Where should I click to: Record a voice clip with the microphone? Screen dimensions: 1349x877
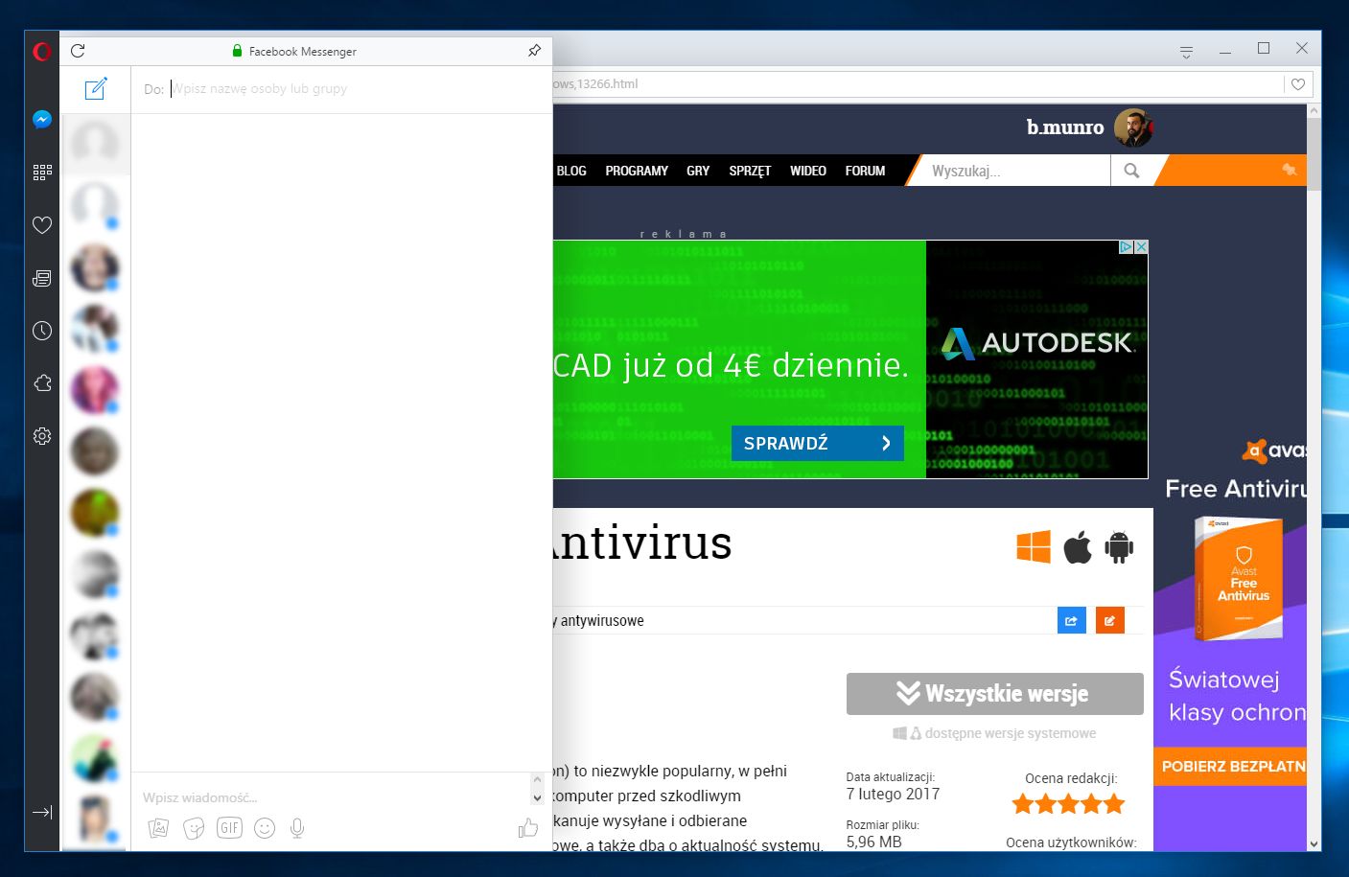[297, 828]
